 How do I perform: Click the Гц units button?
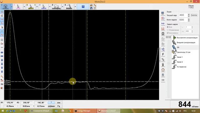click(59, 106)
